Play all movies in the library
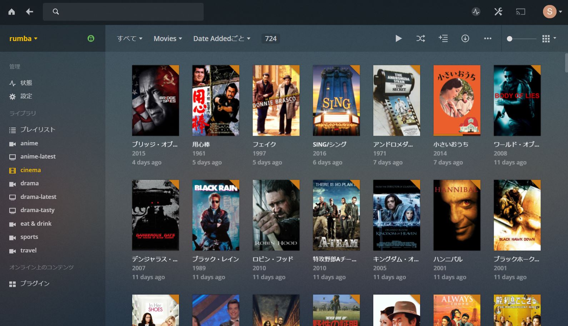Image resolution: width=568 pixels, height=326 pixels. (399, 39)
